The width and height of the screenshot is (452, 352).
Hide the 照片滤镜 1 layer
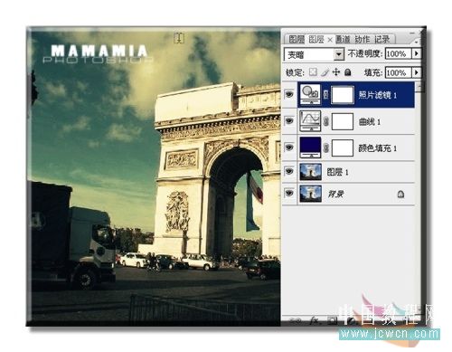pyautogui.click(x=289, y=94)
